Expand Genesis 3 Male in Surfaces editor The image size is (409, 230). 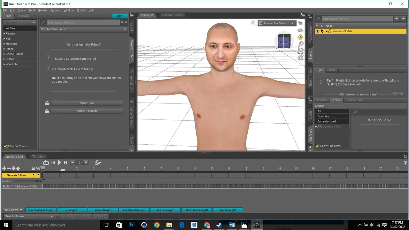click(x=316, y=127)
